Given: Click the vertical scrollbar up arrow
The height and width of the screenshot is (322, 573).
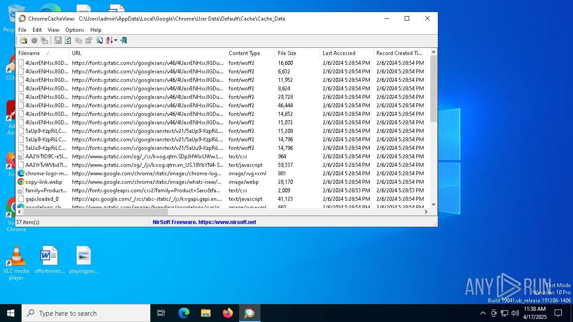Looking at the screenshot, I should 433,52.
